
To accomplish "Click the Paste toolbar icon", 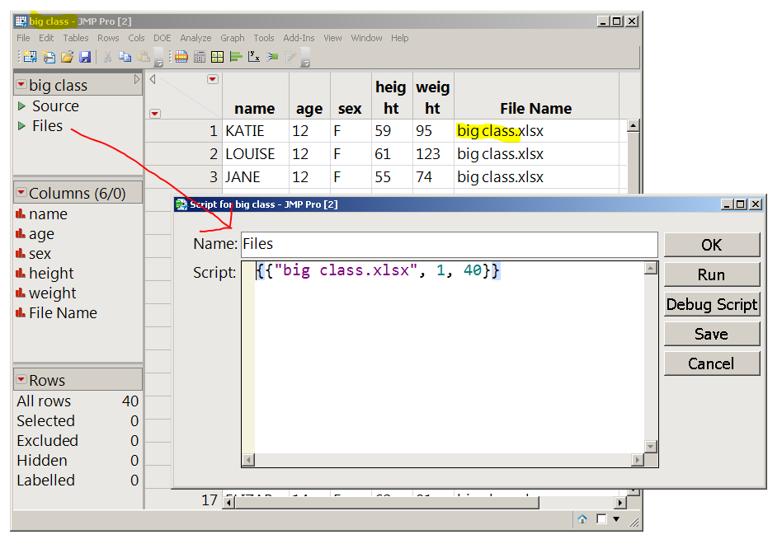I will click(x=144, y=56).
